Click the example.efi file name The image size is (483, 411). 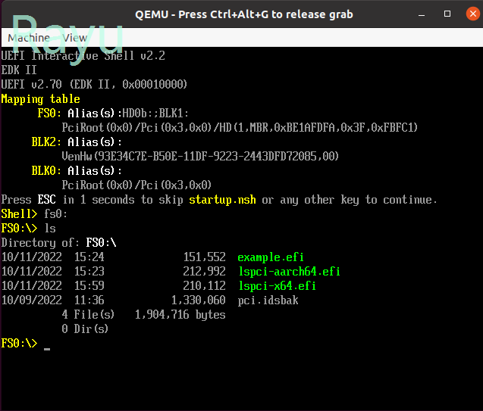tap(271, 257)
